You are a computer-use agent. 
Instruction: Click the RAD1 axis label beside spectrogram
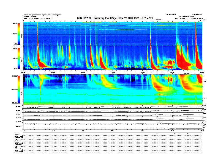[22, 60]
